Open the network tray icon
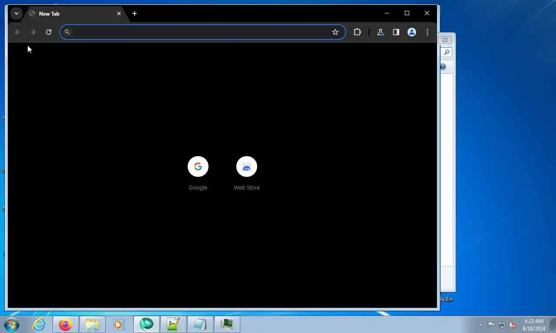The width and height of the screenshot is (556, 333). pyautogui.click(x=502, y=325)
